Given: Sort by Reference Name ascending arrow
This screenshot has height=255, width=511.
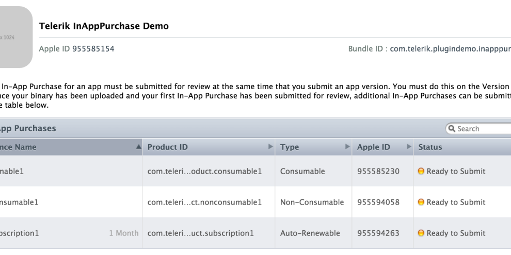Looking at the screenshot, I should click(x=138, y=147).
